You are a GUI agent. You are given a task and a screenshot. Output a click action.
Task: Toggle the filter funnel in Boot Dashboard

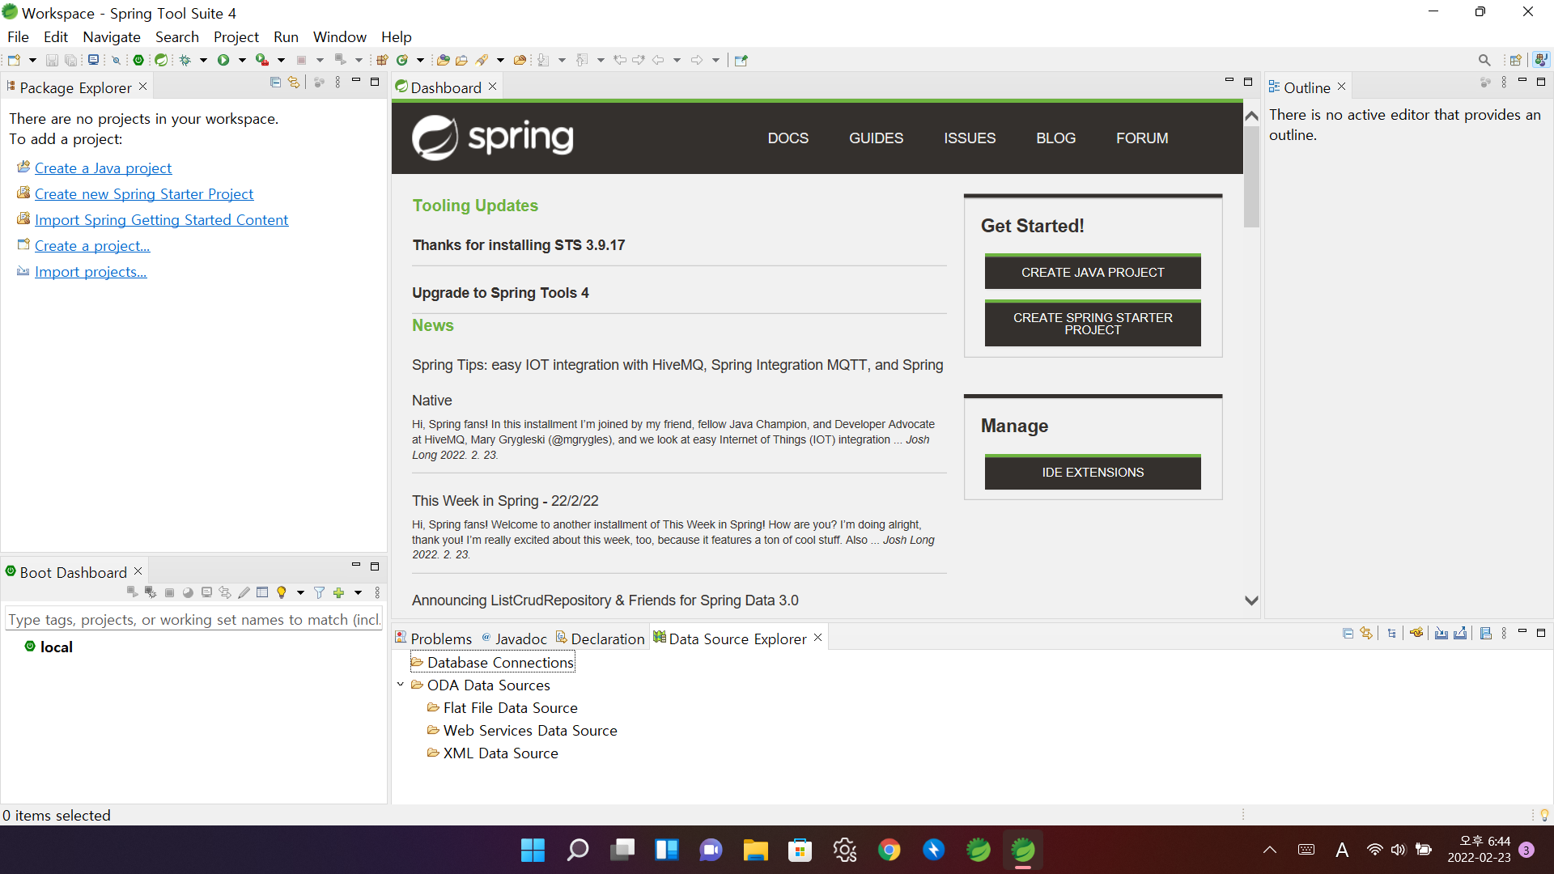[x=320, y=593]
